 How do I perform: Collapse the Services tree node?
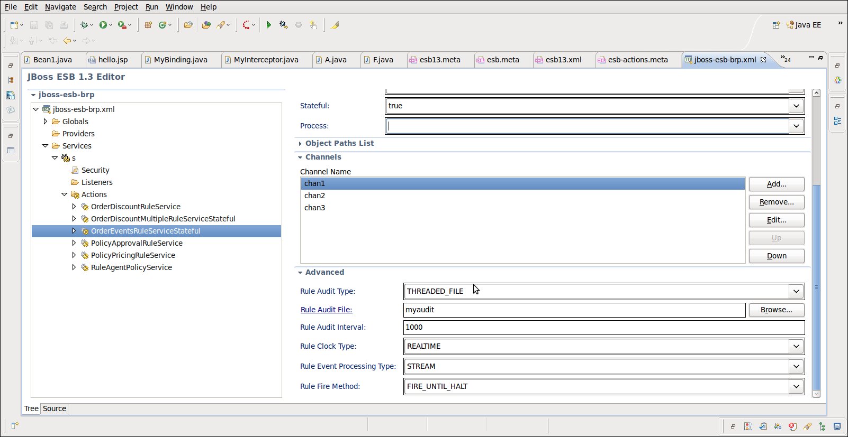coord(46,146)
